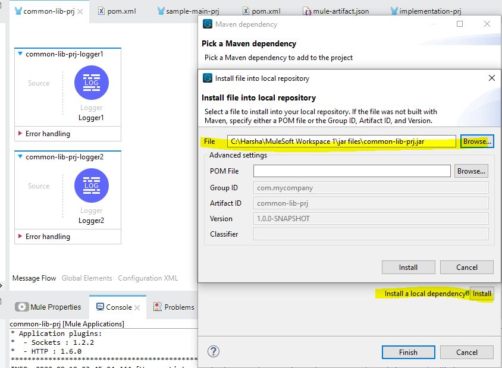Click the Version field

(371, 219)
